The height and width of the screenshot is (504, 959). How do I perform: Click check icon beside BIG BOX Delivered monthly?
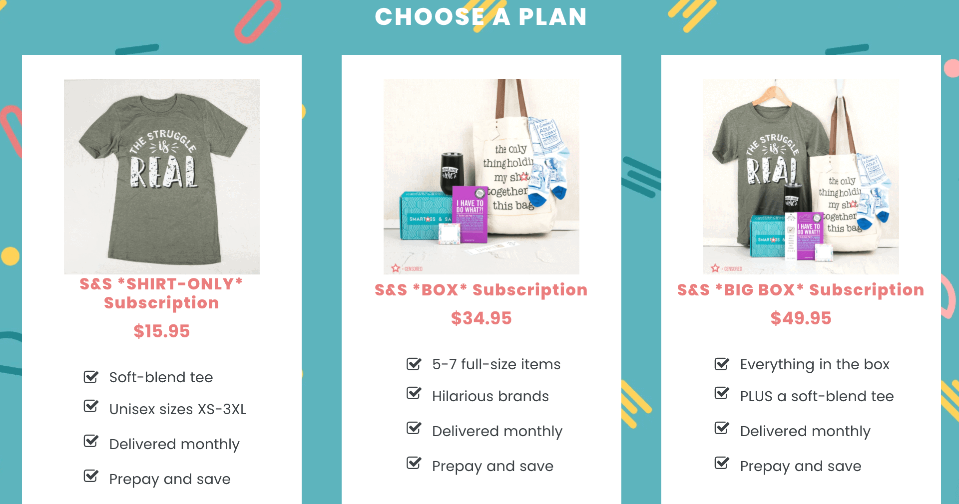(x=722, y=428)
